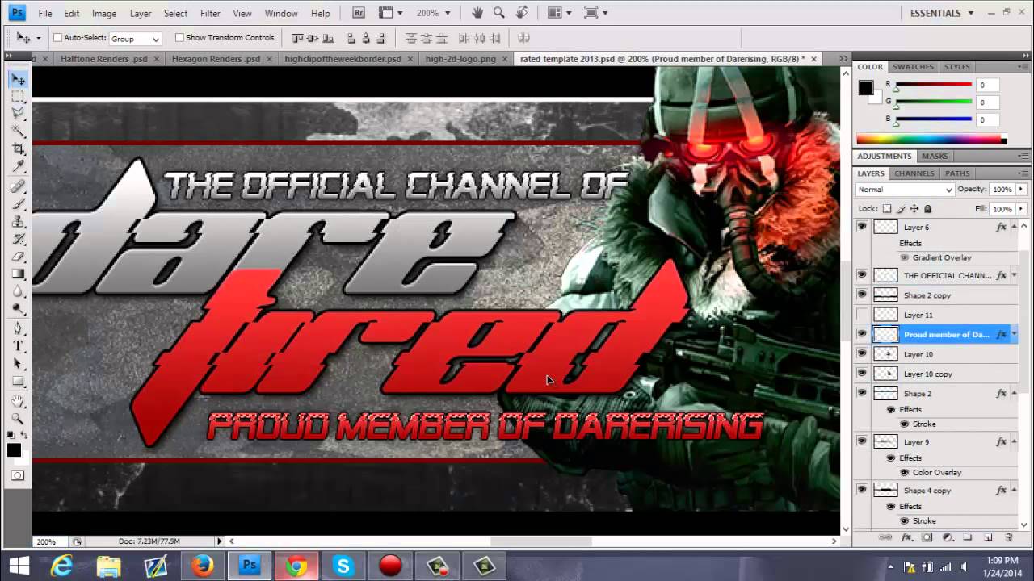
Task: Show the hidden Layer 11
Action: (862, 315)
